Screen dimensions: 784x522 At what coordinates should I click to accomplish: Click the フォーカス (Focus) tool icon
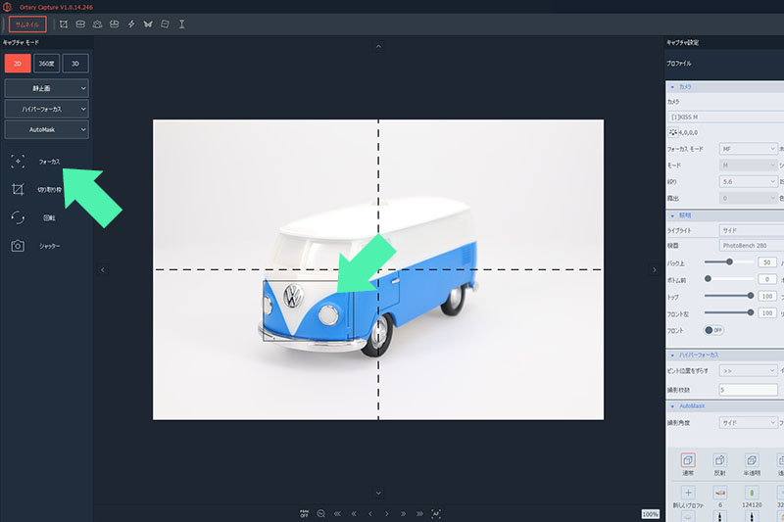(18, 161)
